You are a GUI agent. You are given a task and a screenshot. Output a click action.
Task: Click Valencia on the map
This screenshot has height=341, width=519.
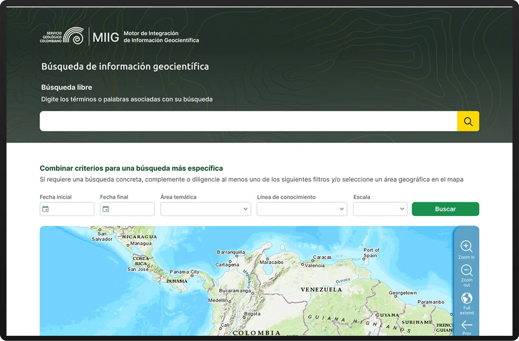point(314,266)
